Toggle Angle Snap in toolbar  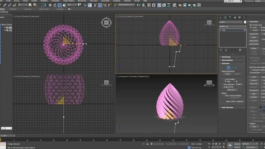[x=100, y=5]
